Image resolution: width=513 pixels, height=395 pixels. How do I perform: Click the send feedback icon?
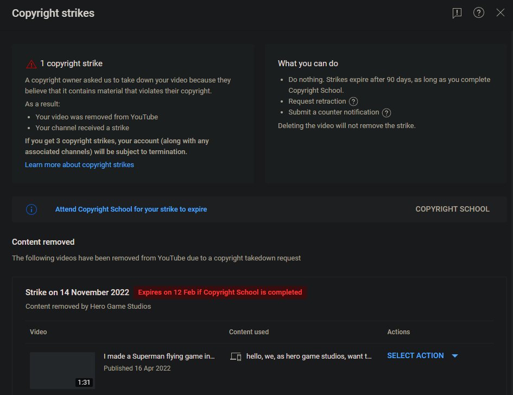coord(457,13)
